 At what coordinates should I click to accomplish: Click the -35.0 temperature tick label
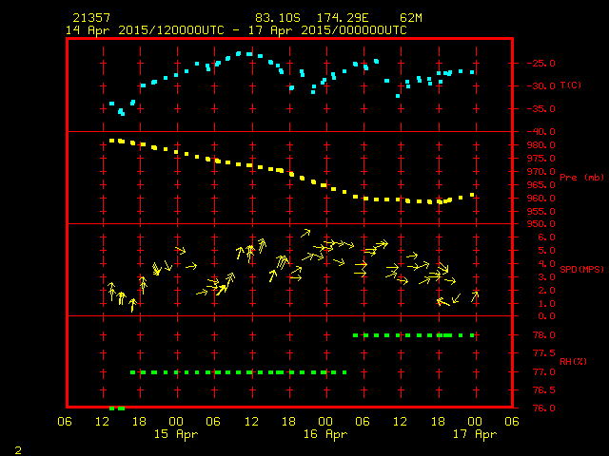[541, 109]
